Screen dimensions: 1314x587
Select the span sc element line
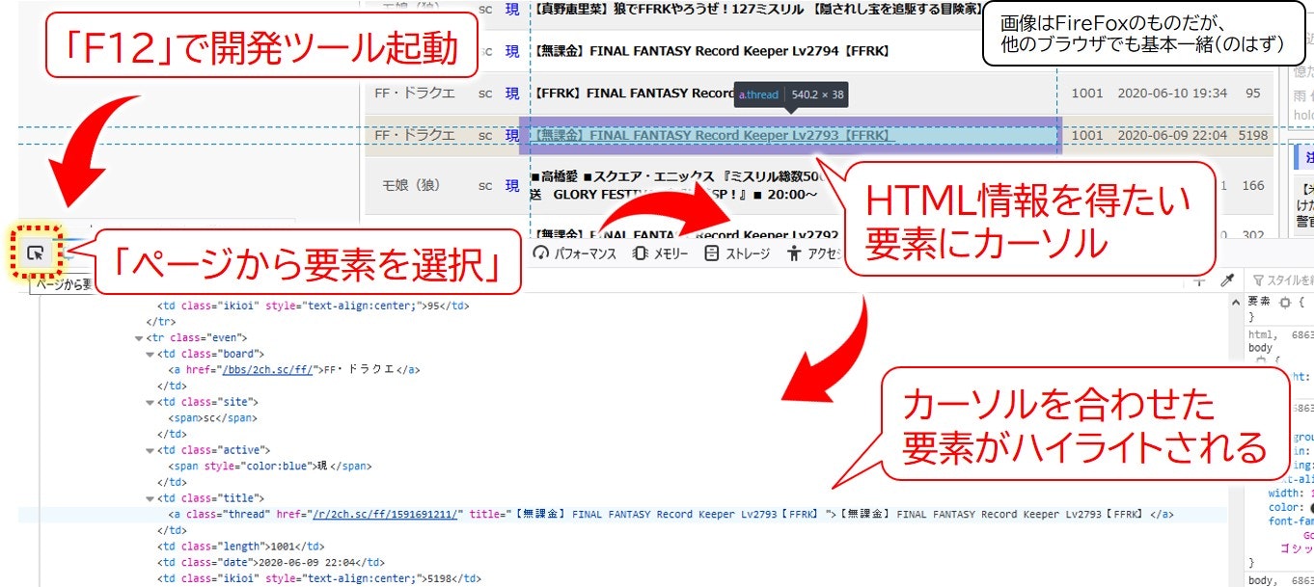tap(212, 418)
